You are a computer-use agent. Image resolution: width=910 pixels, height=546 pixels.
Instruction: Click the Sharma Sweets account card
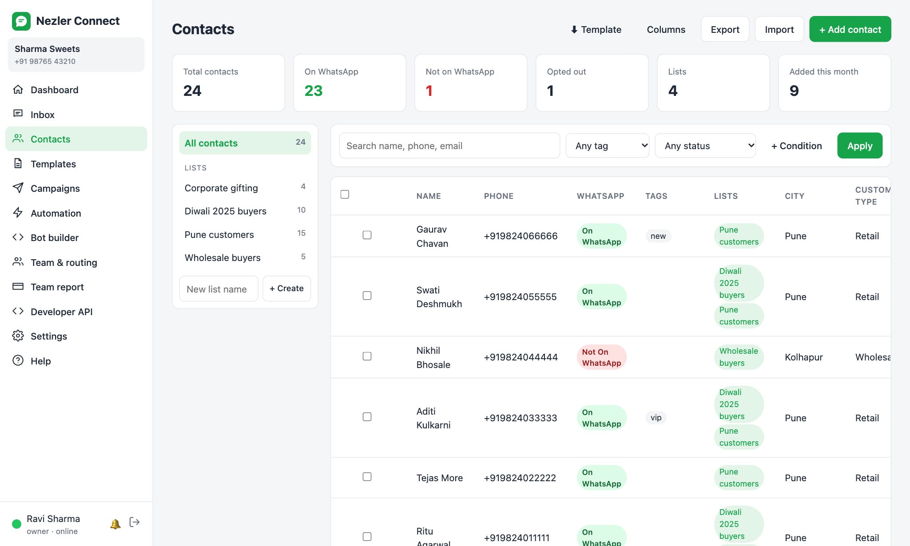pos(76,55)
